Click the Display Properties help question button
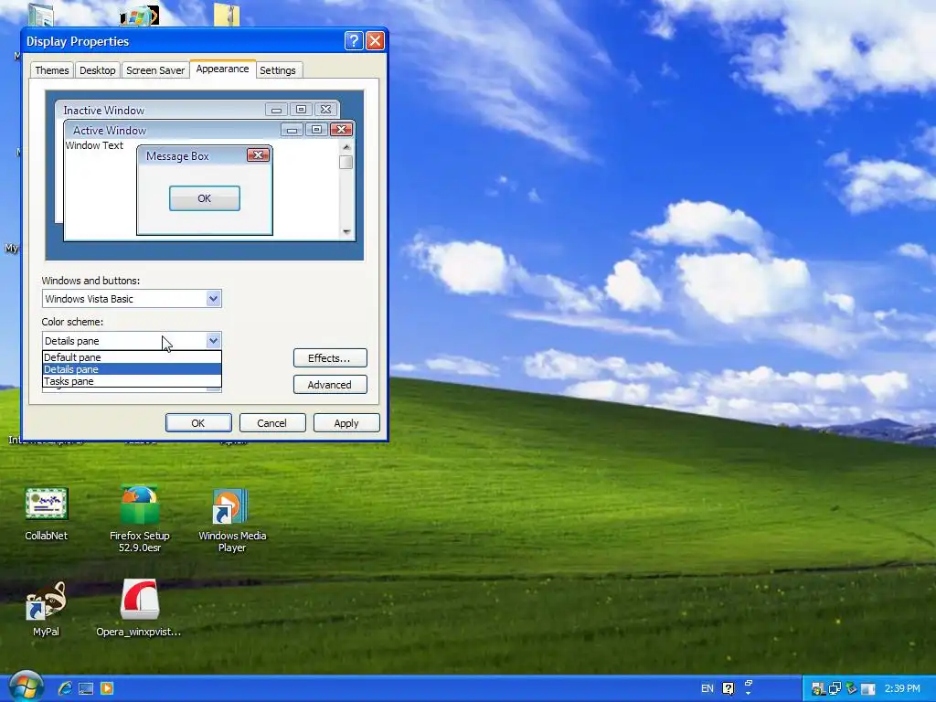This screenshot has width=936, height=702. point(354,40)
